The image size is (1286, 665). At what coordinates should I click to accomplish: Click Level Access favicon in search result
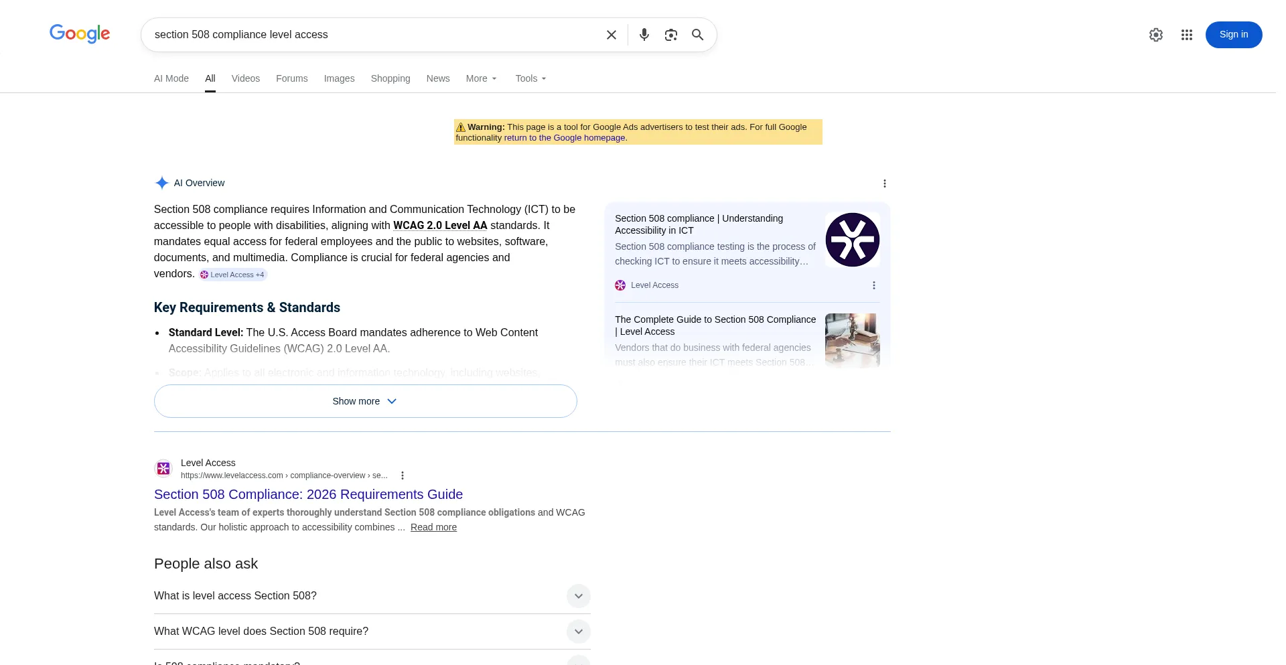pyautogui.click(x=163, y=469)
